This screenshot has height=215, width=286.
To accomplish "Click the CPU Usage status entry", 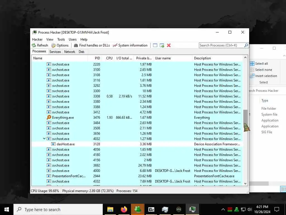I will point(45,191).
